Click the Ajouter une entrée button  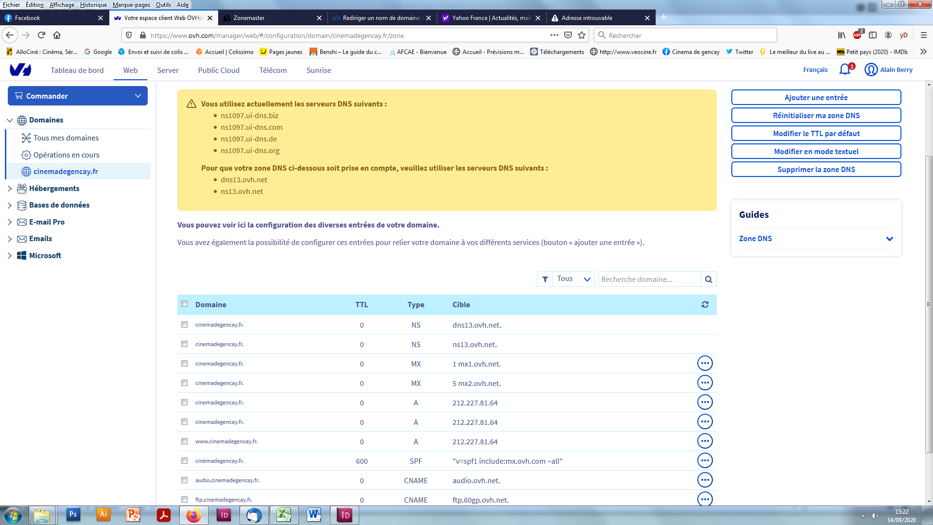(816, 97)
